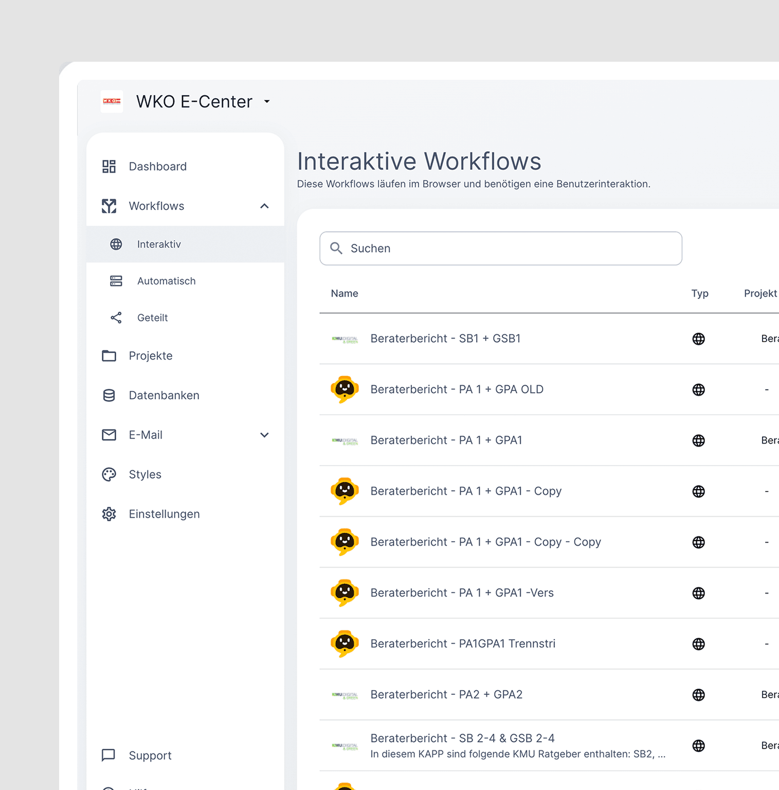Click globe icon in PA 1 + GPA OLD row
This screenshot has width=779, height=790.
point(698,390)
